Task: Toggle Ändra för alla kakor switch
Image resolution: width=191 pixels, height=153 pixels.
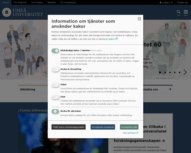Action: [55, 111]
